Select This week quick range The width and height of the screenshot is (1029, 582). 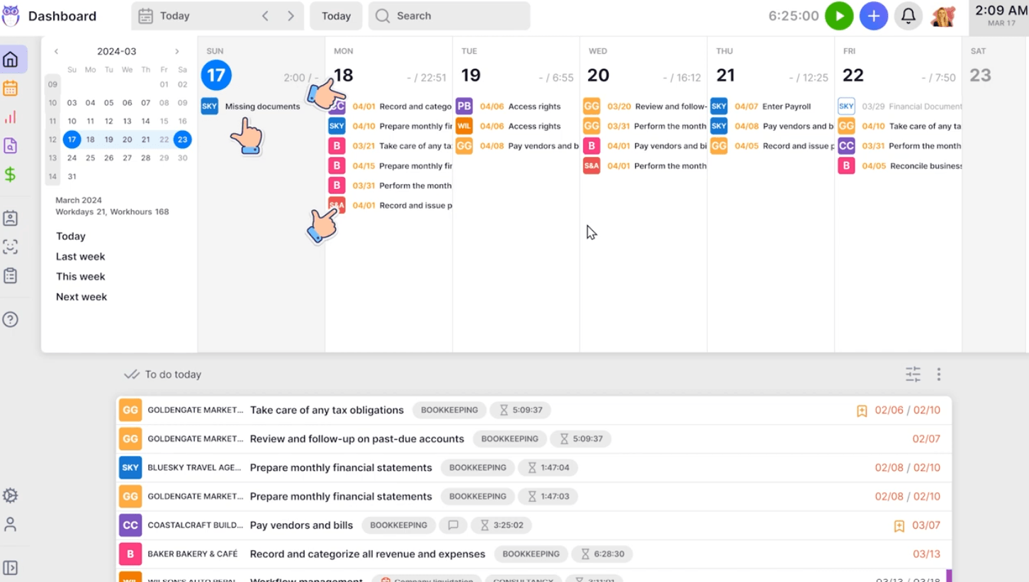[x=81, y=277]
